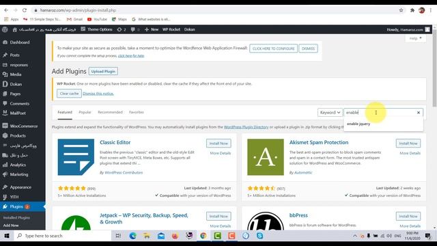Open the Classic Editor plugin title
The image size is (437, 246).
[115, 142]
